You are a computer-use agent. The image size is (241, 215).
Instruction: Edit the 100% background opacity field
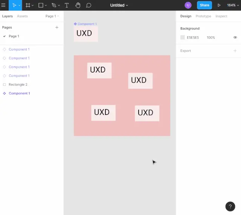(x=211, y=38)
